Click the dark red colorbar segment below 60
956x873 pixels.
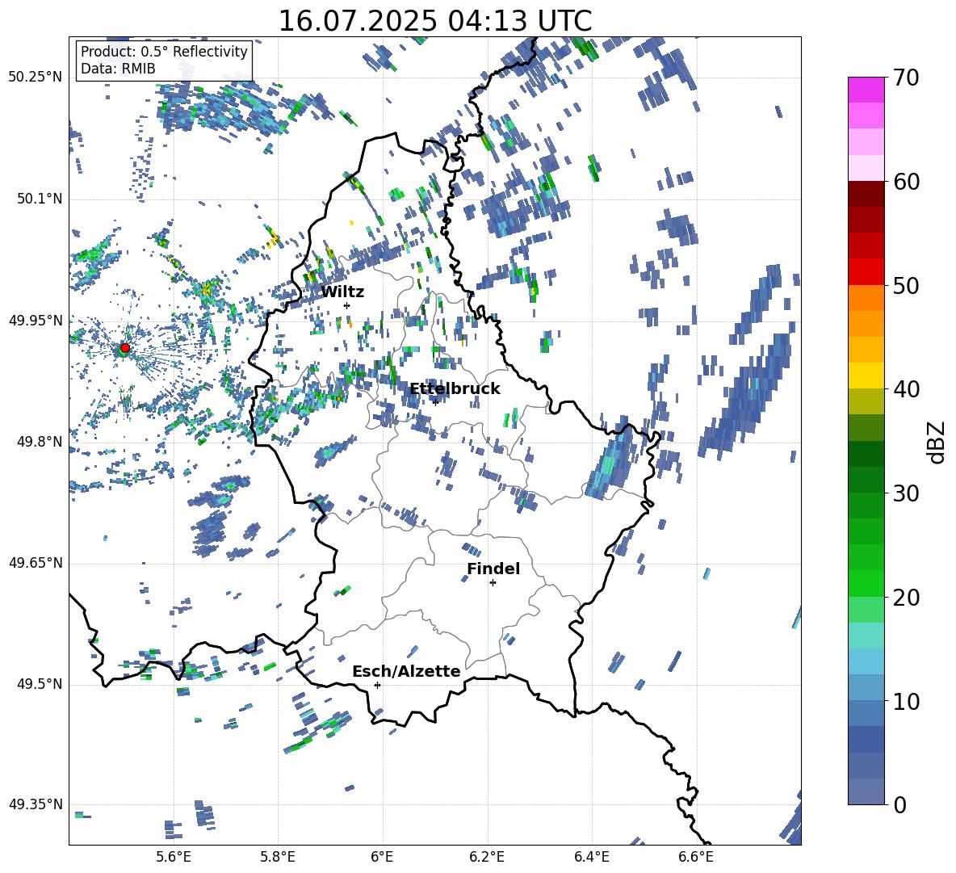(x=866, y=194)
